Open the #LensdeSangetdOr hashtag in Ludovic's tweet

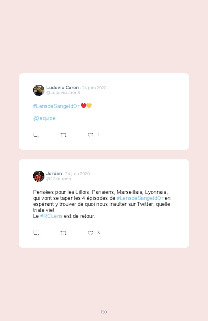pyautogui.click(x=56, y=106)
